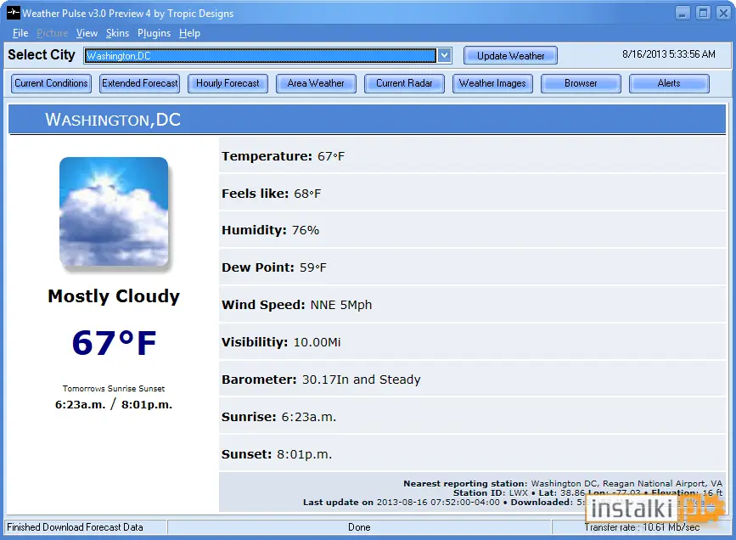Open the Skins menu
The width and height of the screenshot is (736, 540).
point(117,33)
